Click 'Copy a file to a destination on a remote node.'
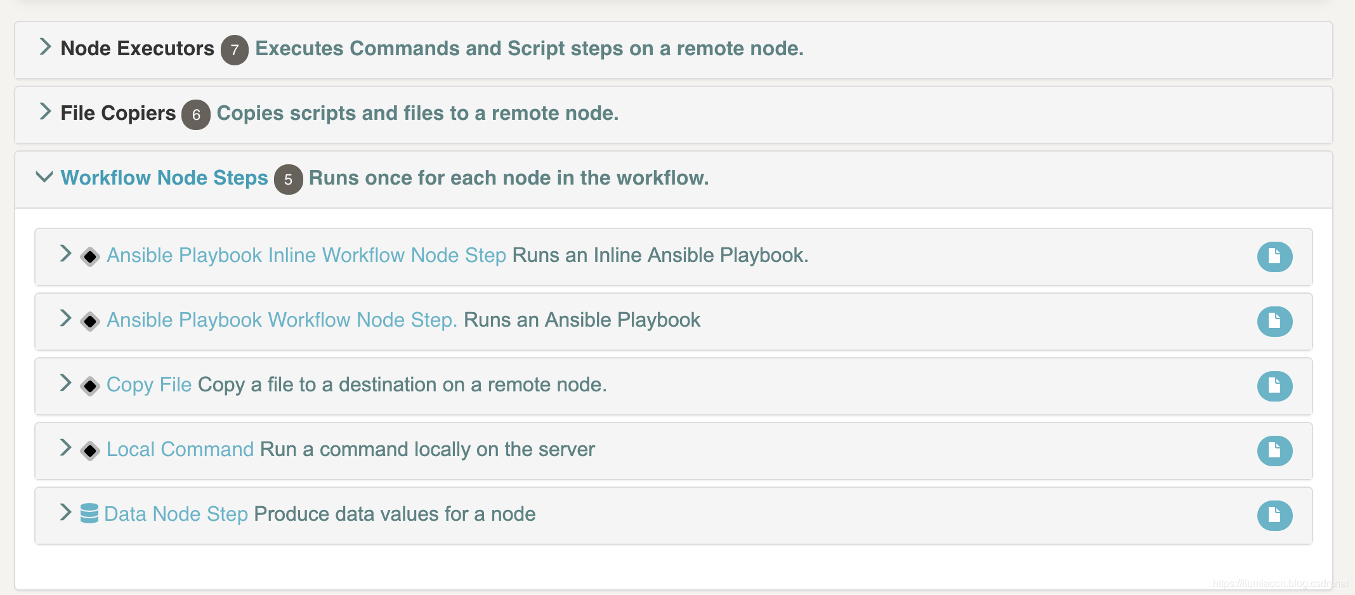This screenshot has height=595, width=1355. (402, 385)
